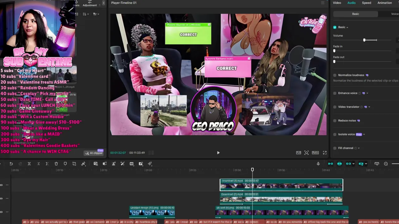Open more options for the top track

(7, 185)
